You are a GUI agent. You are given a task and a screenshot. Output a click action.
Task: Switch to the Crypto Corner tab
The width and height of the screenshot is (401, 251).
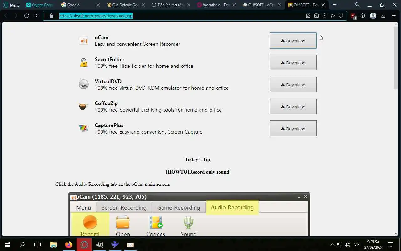point(39,5)
